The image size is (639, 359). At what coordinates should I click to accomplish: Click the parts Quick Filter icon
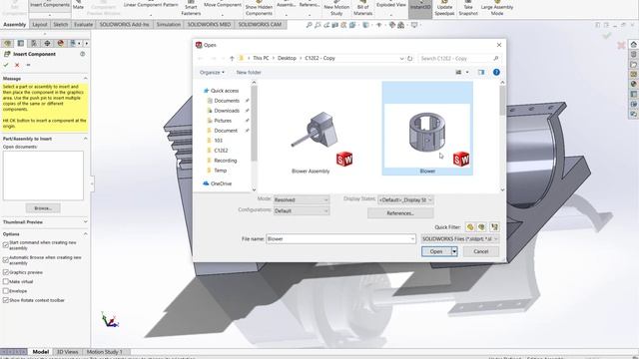pos(470,227)
